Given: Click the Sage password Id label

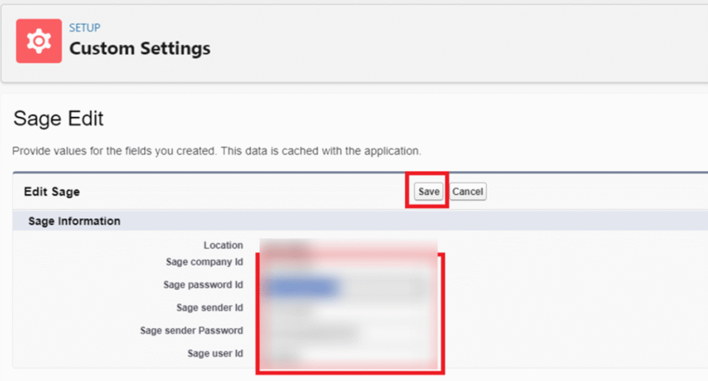Looking at the screenshot, I should click(x=203, y=285).
